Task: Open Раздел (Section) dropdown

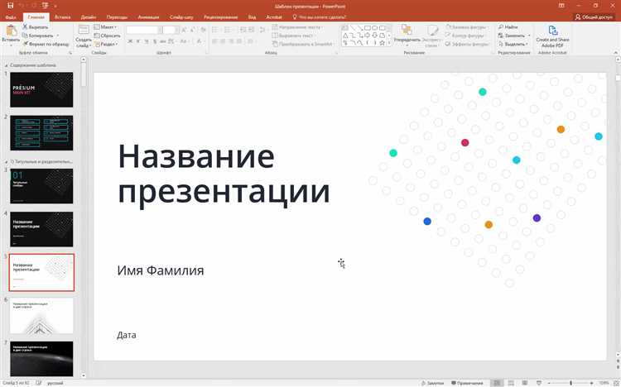Action: 106,44
